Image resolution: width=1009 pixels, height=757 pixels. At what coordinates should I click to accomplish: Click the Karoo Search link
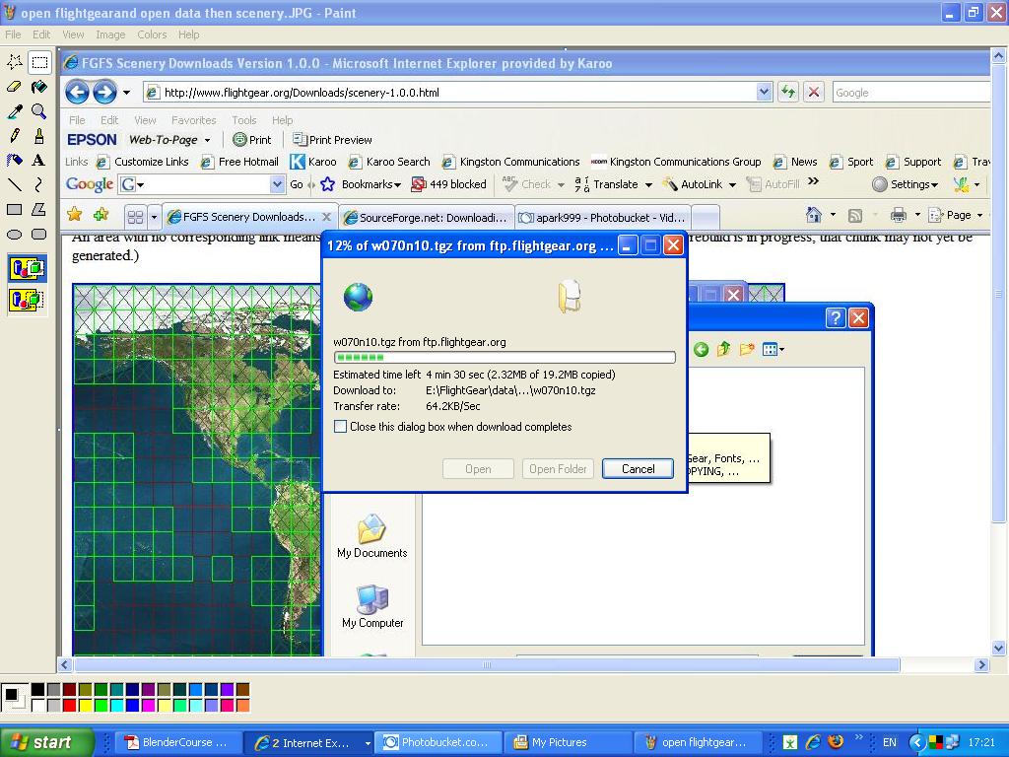tap(389, 162)
